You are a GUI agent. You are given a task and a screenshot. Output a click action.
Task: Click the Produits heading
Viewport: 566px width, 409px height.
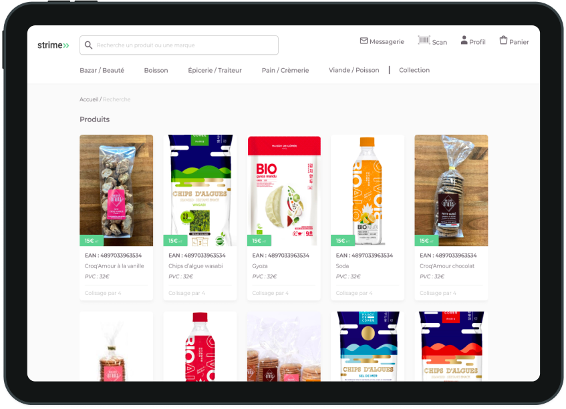[x=95, y=119]
